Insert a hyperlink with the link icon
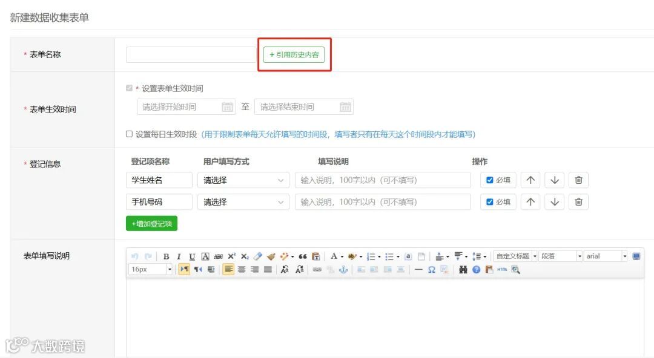This screenshot has width=654, height=358. tap(317, 270)
